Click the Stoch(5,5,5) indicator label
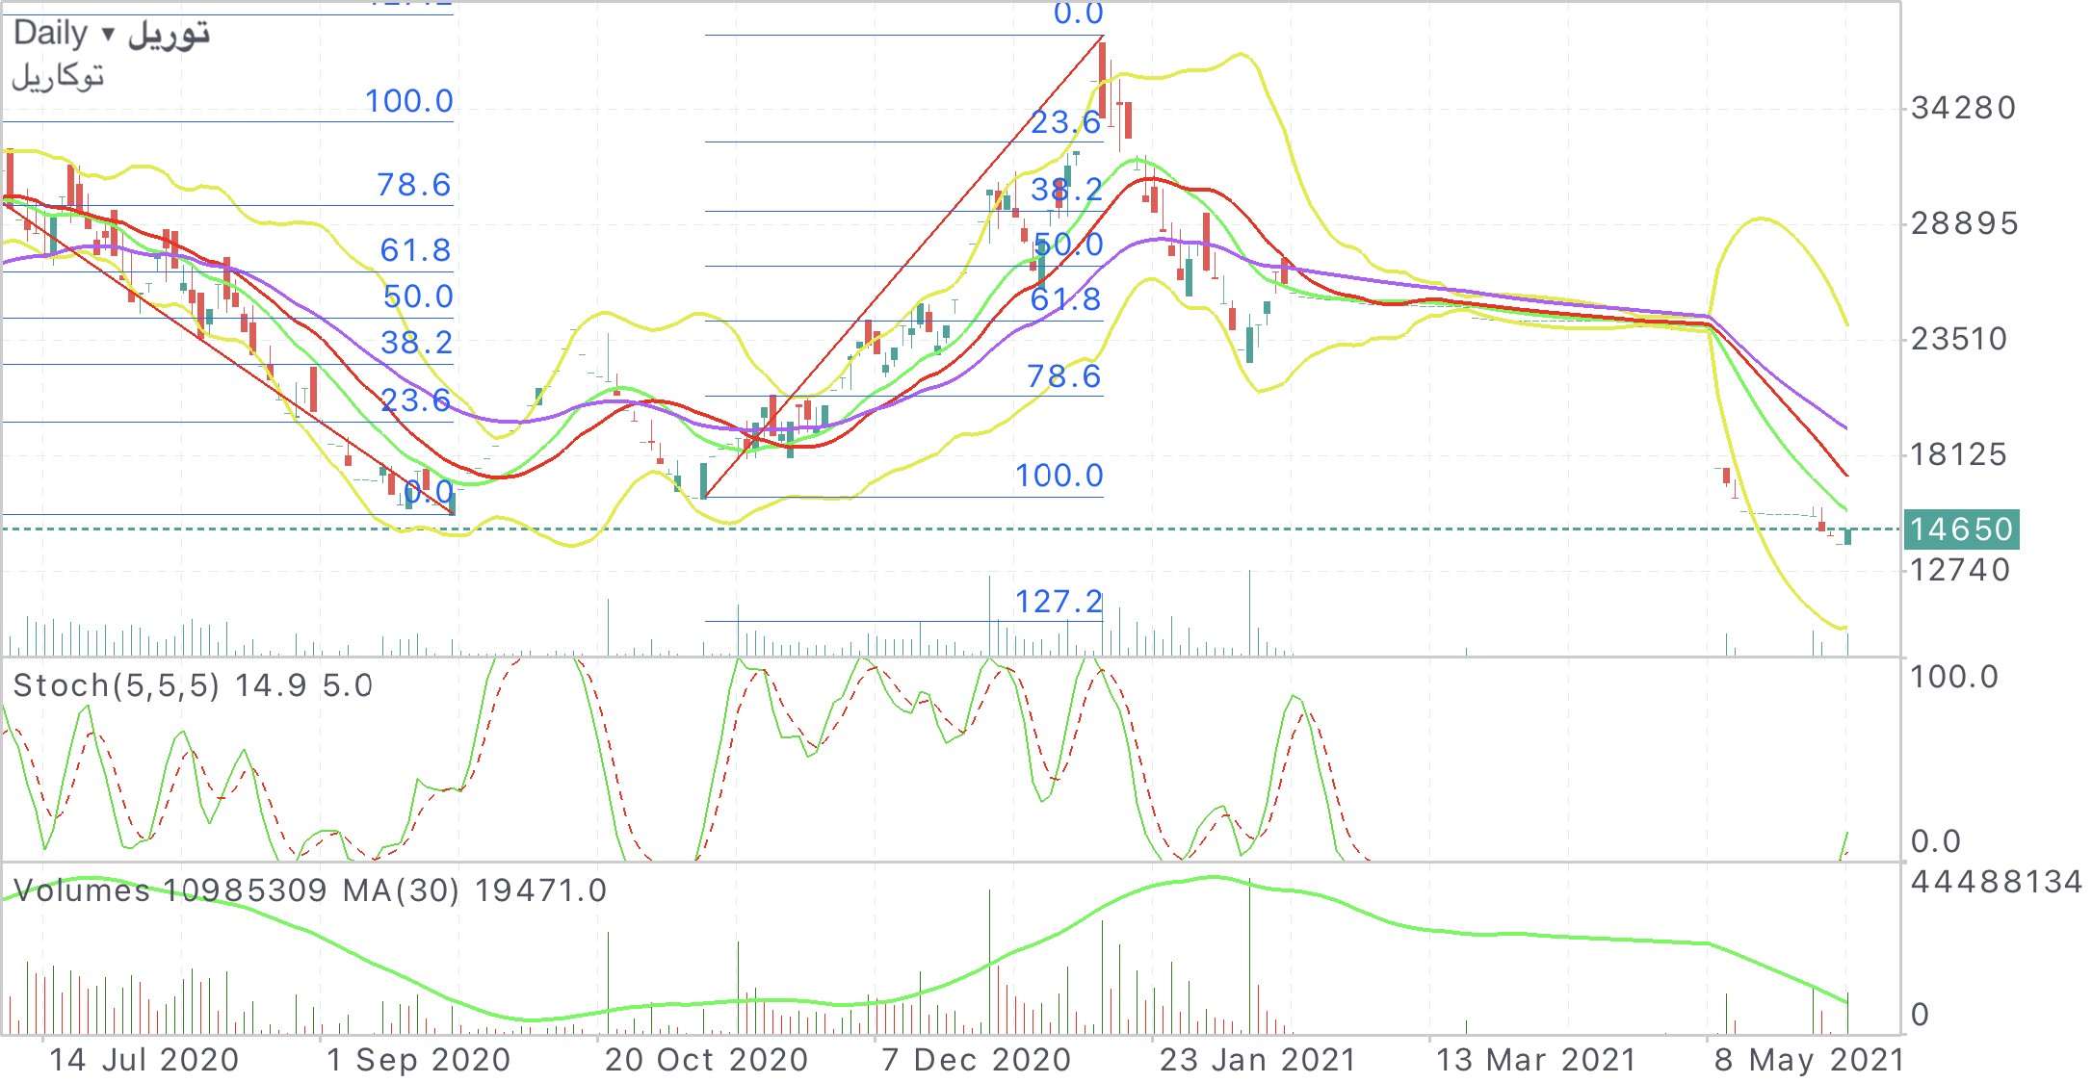This screenshot has width=2092, height=1083. 116,685
